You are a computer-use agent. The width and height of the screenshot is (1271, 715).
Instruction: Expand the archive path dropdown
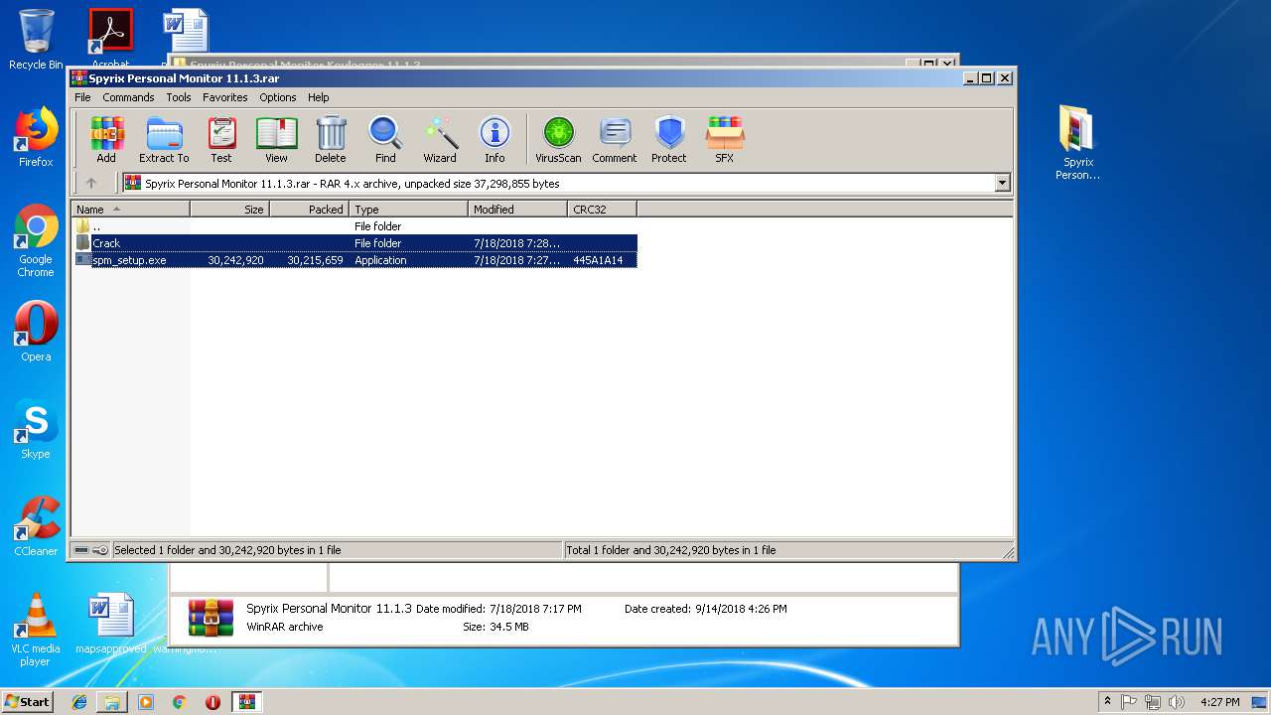pyautogui.click(x=1002, y=183)
